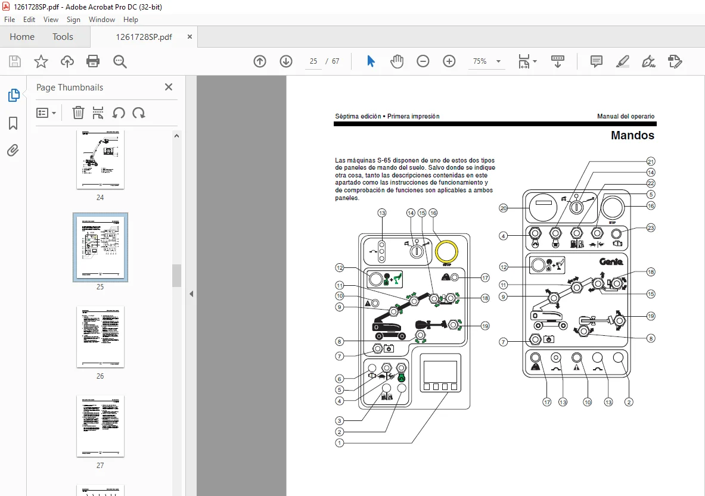
Task: Open the Sign document pen tool
Action: [x=648, y=61]
